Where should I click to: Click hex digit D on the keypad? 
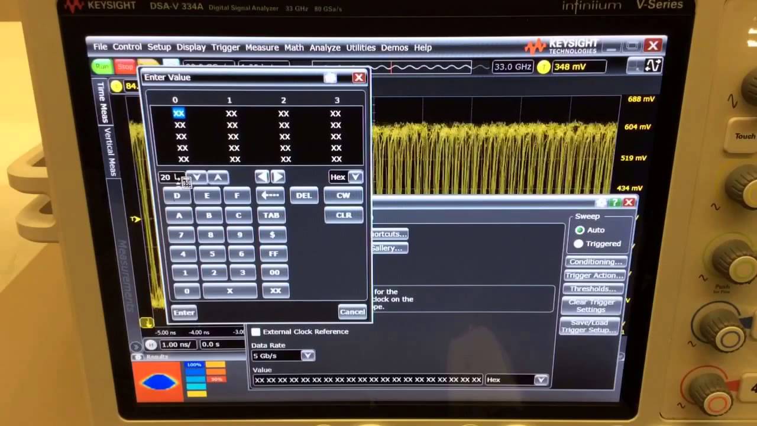[177, 196]
